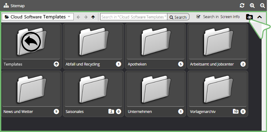Image resolution: width=271 pixels, height=132 pixels.
Task: Toggle the eye preview visibility icon
Action: pos(249,17)
